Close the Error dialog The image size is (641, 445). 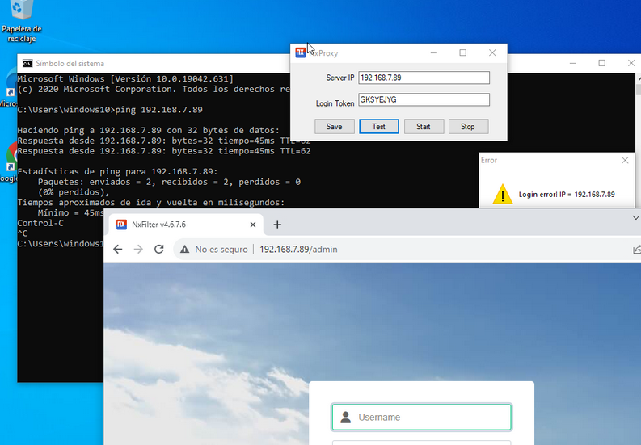(x=625, y=161)
